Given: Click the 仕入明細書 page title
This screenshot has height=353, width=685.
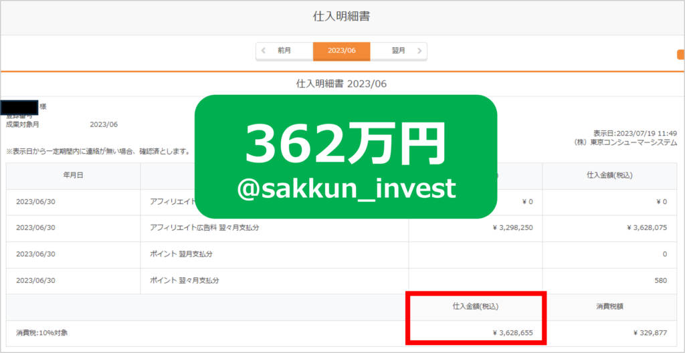Looking at the screenshot, I should (x=342, y=16).
